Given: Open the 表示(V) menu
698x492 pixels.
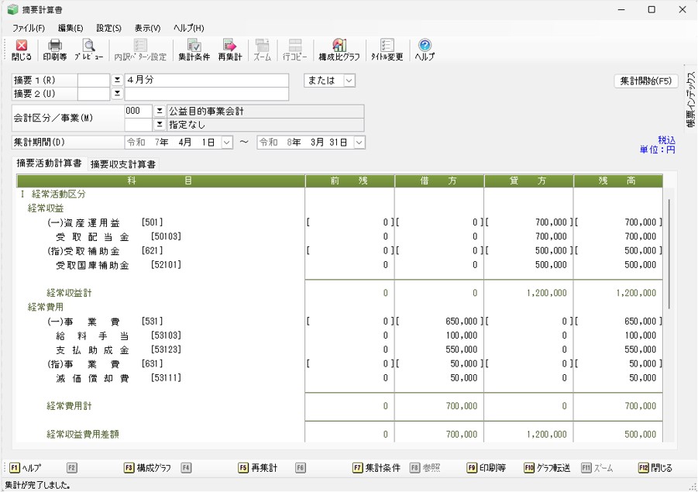Looking at the screenshot, I should click(147, 28).
